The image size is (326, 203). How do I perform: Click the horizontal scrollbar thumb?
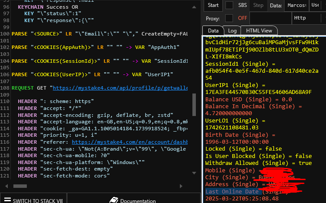(20, 186)
